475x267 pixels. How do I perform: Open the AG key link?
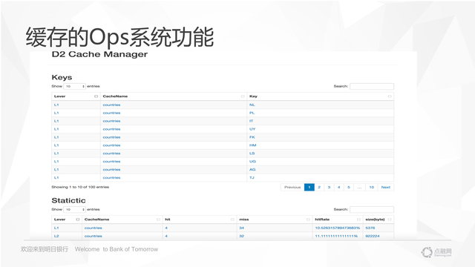pos(252,170)
